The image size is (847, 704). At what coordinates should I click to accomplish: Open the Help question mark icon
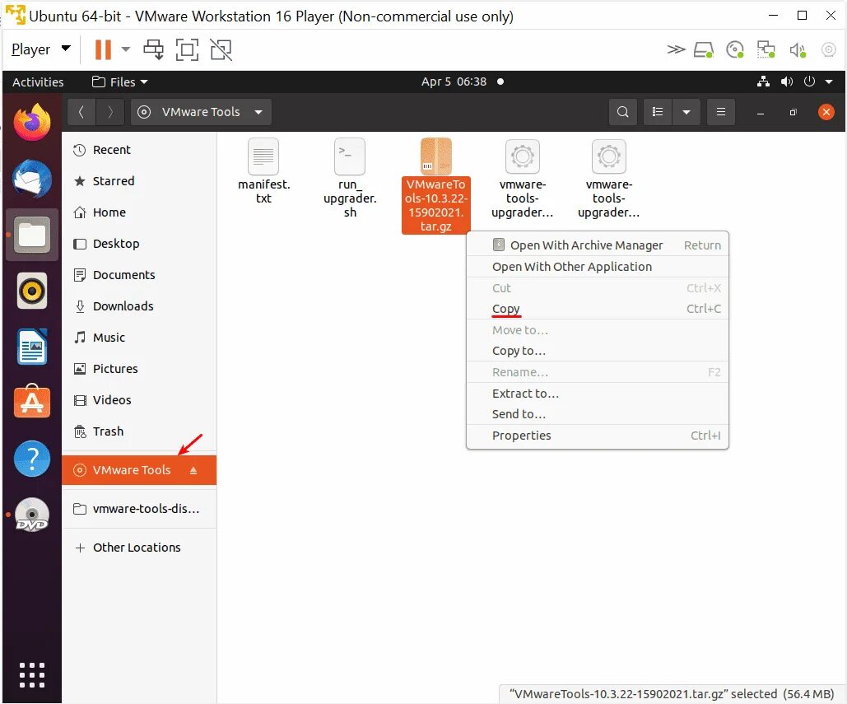(x=32, y=459)
